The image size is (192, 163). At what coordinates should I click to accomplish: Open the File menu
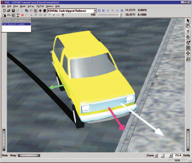4,6
